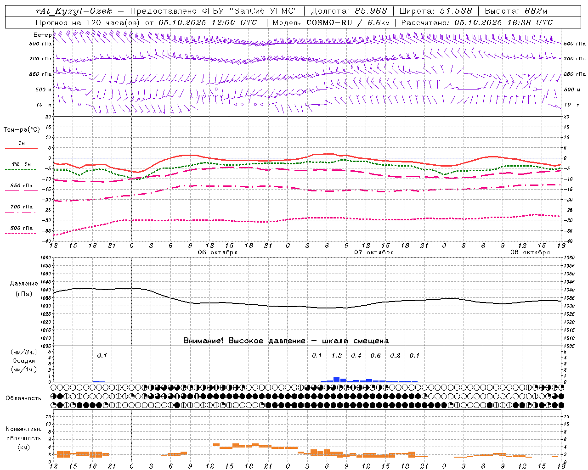This screenshot has width=588, height=470.
Task: Click 'Рассчитано: 05.10.2025 16:38 UTC' timestamp
Action: [x=477, y=22]
